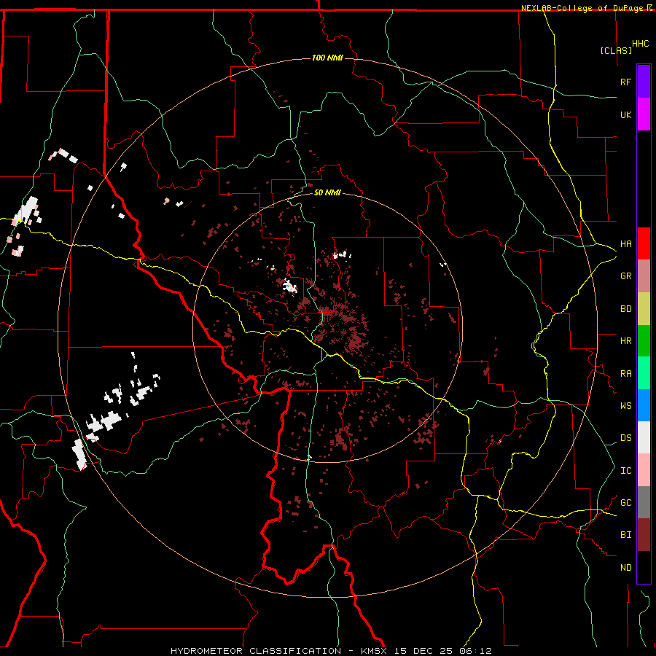Screen dimensions: 656x656
Task: Click the HA red legend swatch
Action: tap(644, 243)
